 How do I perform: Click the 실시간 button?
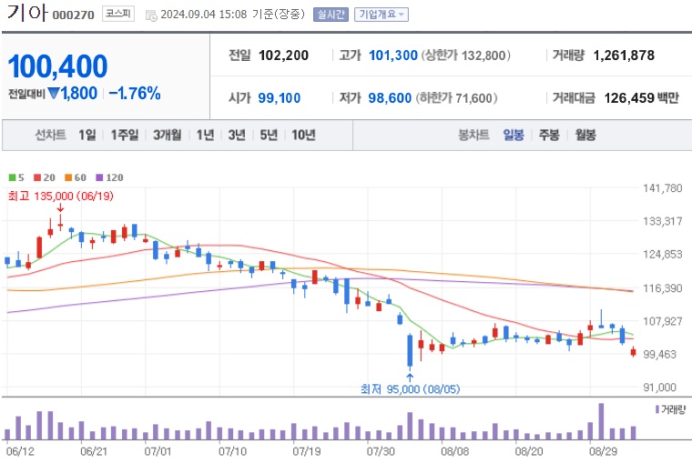tap(331, 15)
